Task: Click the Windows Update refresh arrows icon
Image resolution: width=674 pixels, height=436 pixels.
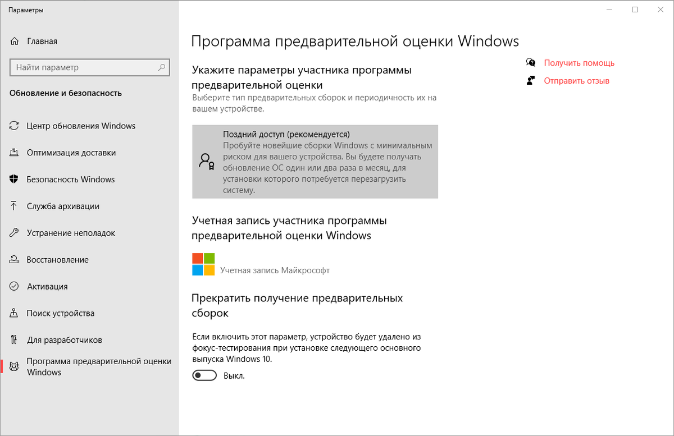Action: 15,126
